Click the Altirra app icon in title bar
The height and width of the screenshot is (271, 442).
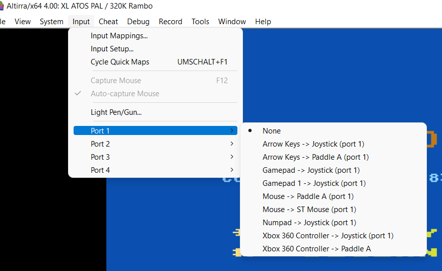coord(2,6)
